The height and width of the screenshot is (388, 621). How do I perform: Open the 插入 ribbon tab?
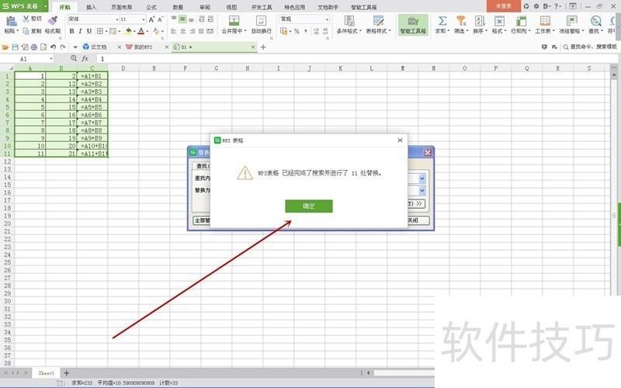[91, 7]
